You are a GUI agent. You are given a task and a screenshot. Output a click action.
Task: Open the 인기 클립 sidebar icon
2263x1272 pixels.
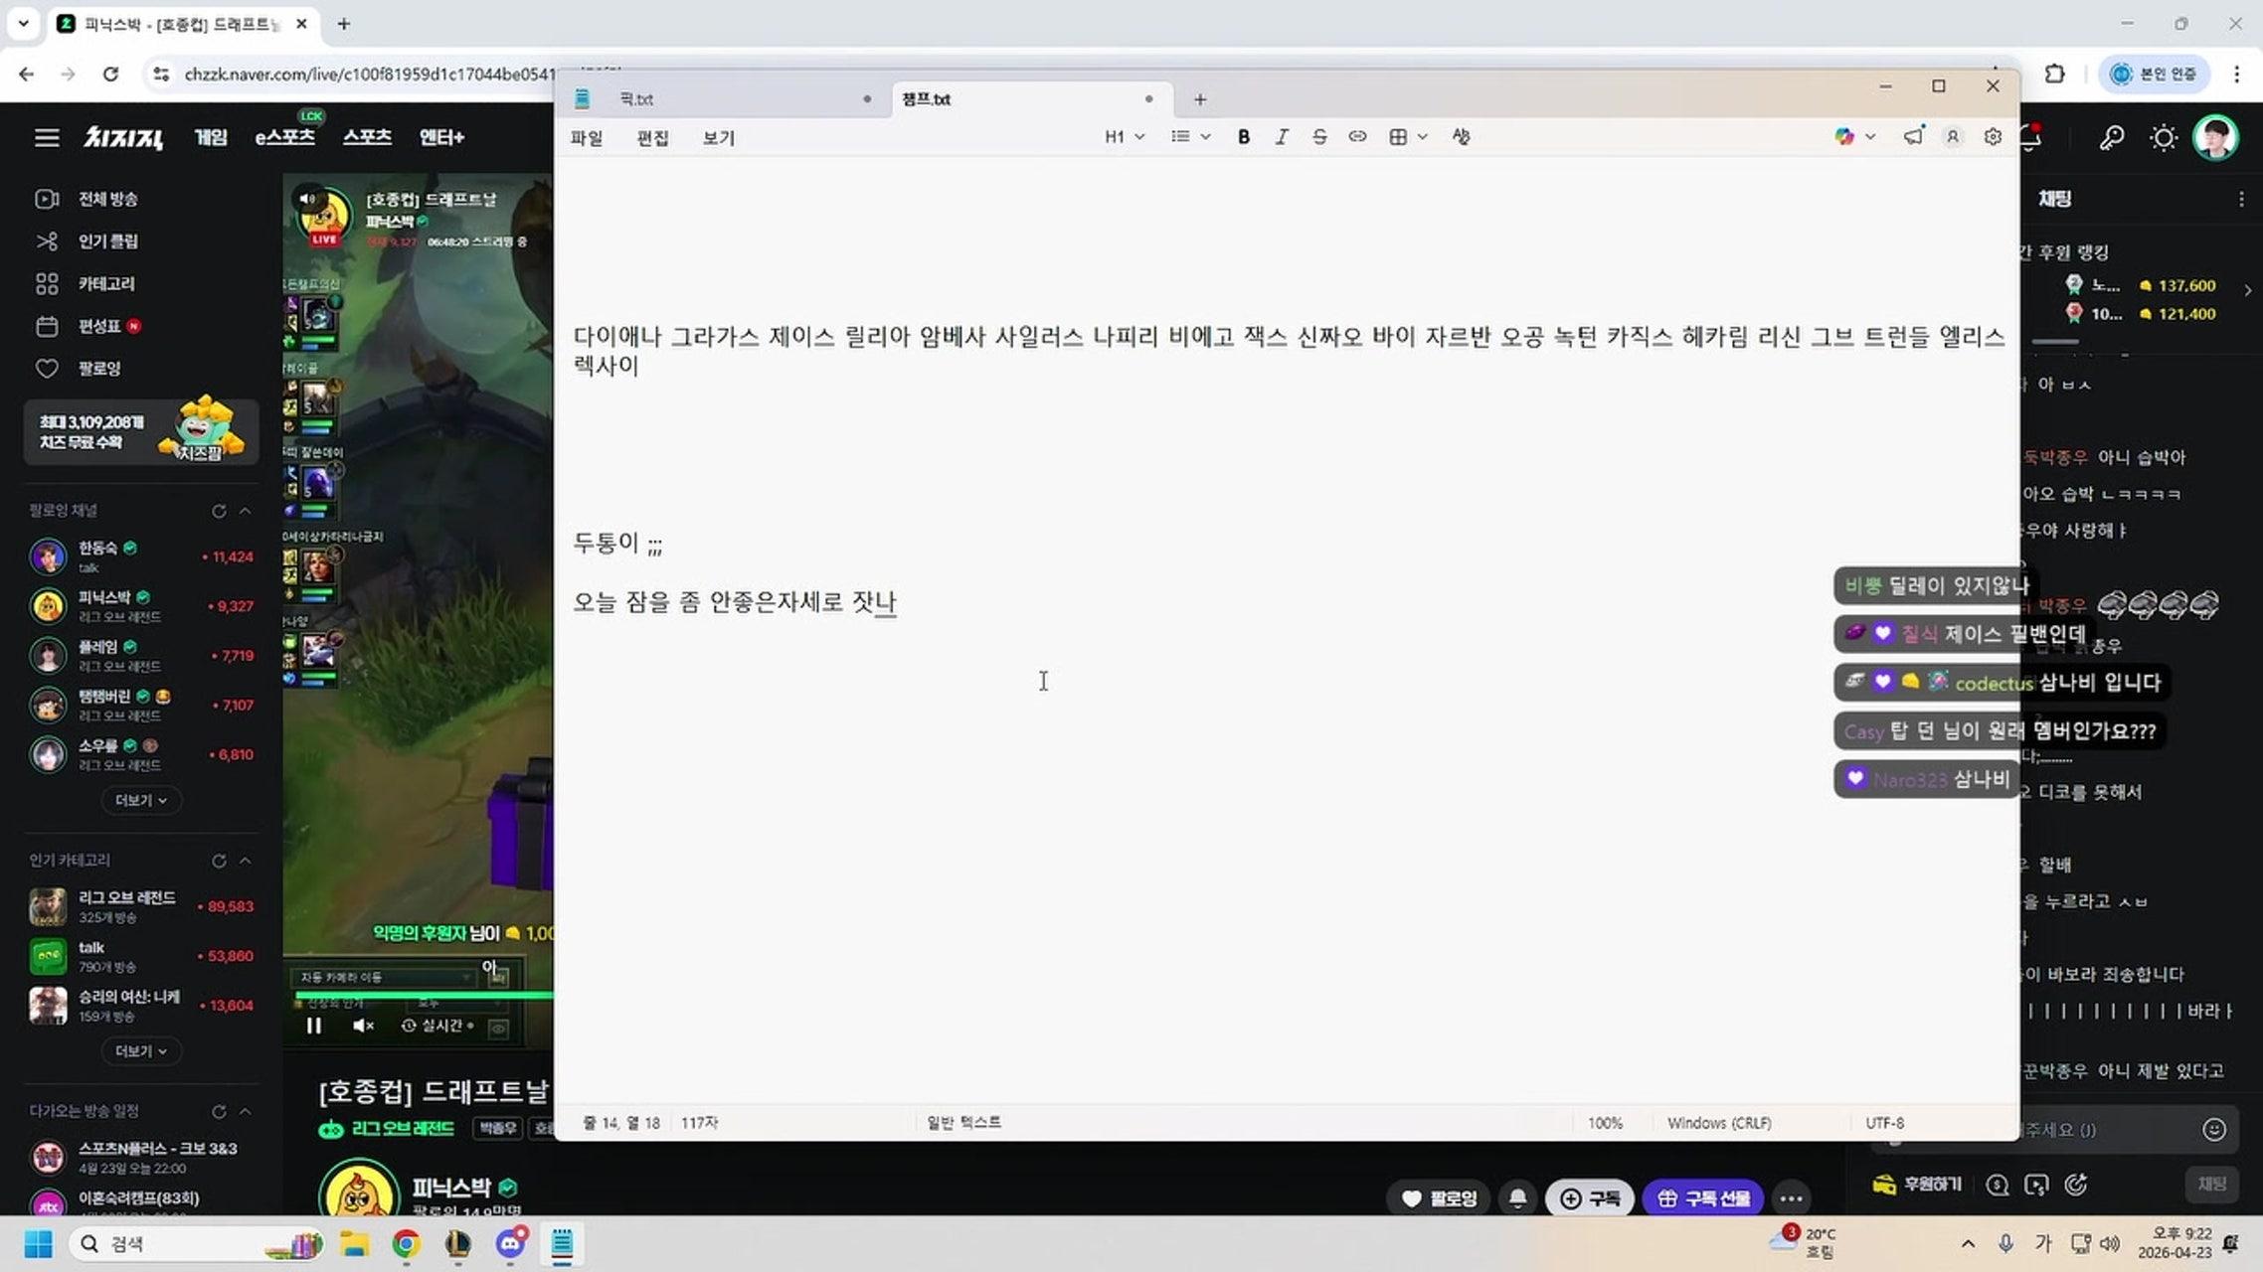(x=47, y=240)
